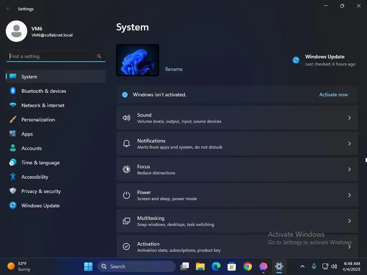Select Accessibility in the sidebar
367x275 pixels.
(56, 177)
